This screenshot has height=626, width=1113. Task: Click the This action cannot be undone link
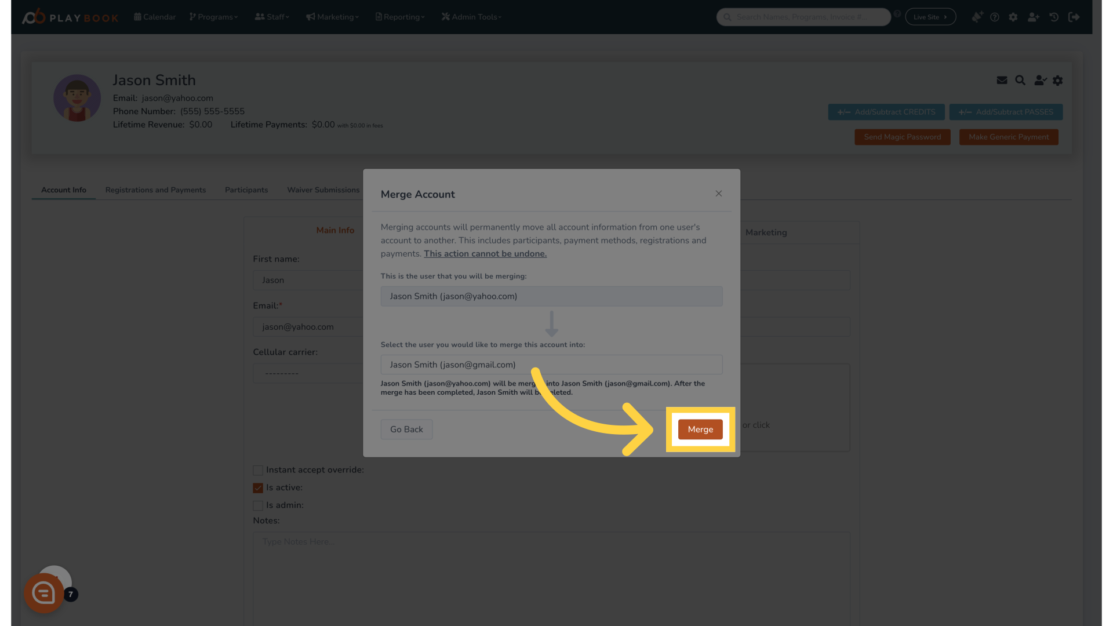coord(485,254)
